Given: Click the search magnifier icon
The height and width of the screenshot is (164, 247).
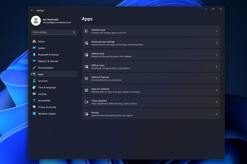Looking at the screenshot, I should [x=74, y=32].
